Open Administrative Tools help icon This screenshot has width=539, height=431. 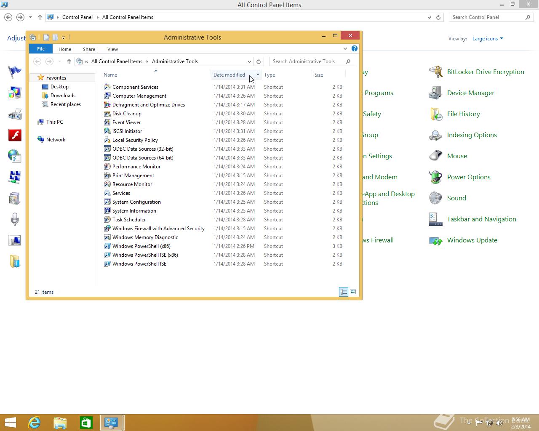[x=355, y=48]
